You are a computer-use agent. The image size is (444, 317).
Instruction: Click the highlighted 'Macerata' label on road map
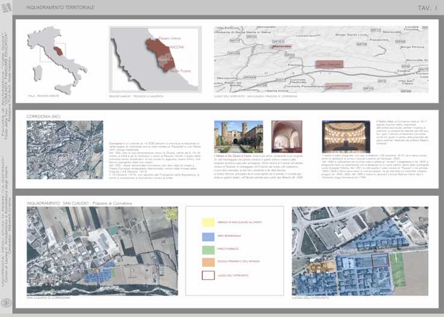(x=281, y=46)
